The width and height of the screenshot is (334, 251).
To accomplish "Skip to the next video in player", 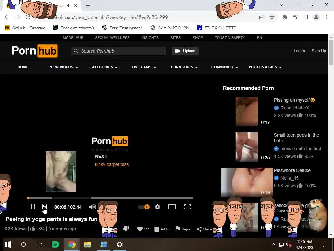I will (44, 207).
